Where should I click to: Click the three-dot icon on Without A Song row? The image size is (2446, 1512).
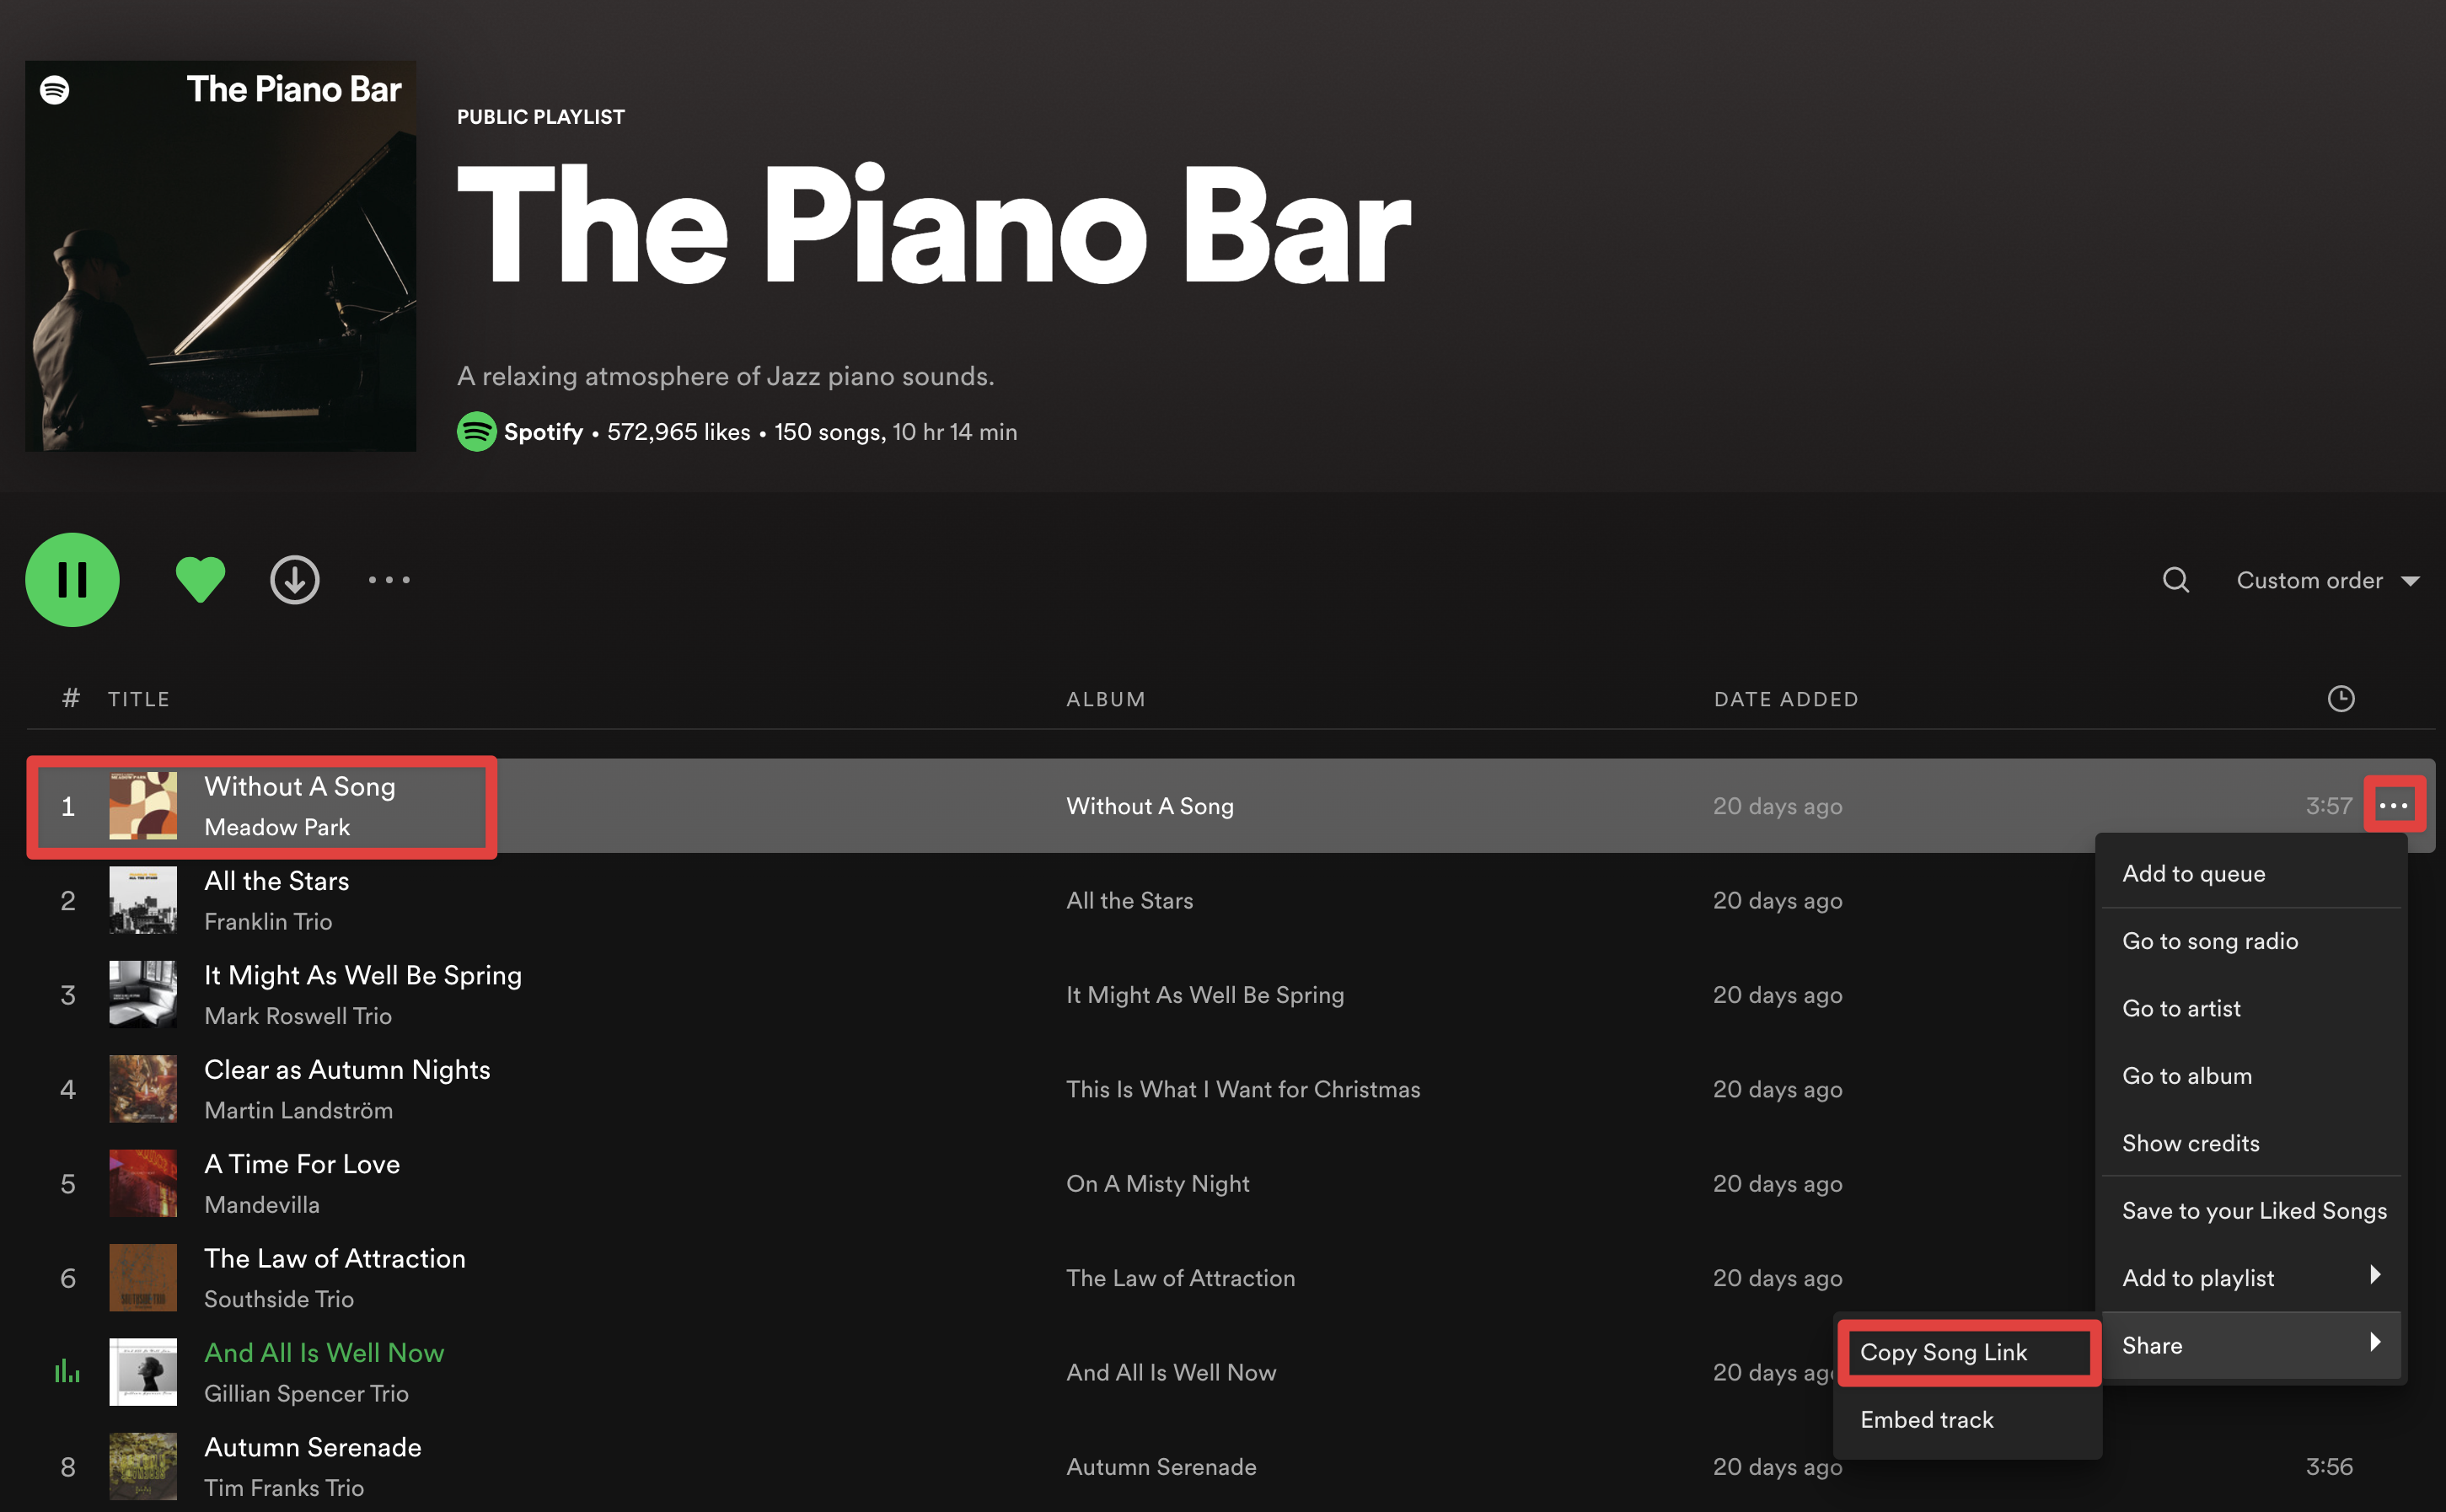coord(2393,805)
